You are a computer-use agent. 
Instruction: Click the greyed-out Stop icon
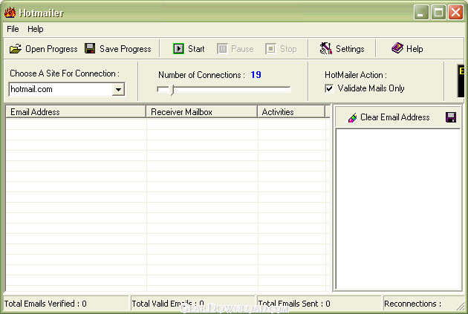point(270,48)
